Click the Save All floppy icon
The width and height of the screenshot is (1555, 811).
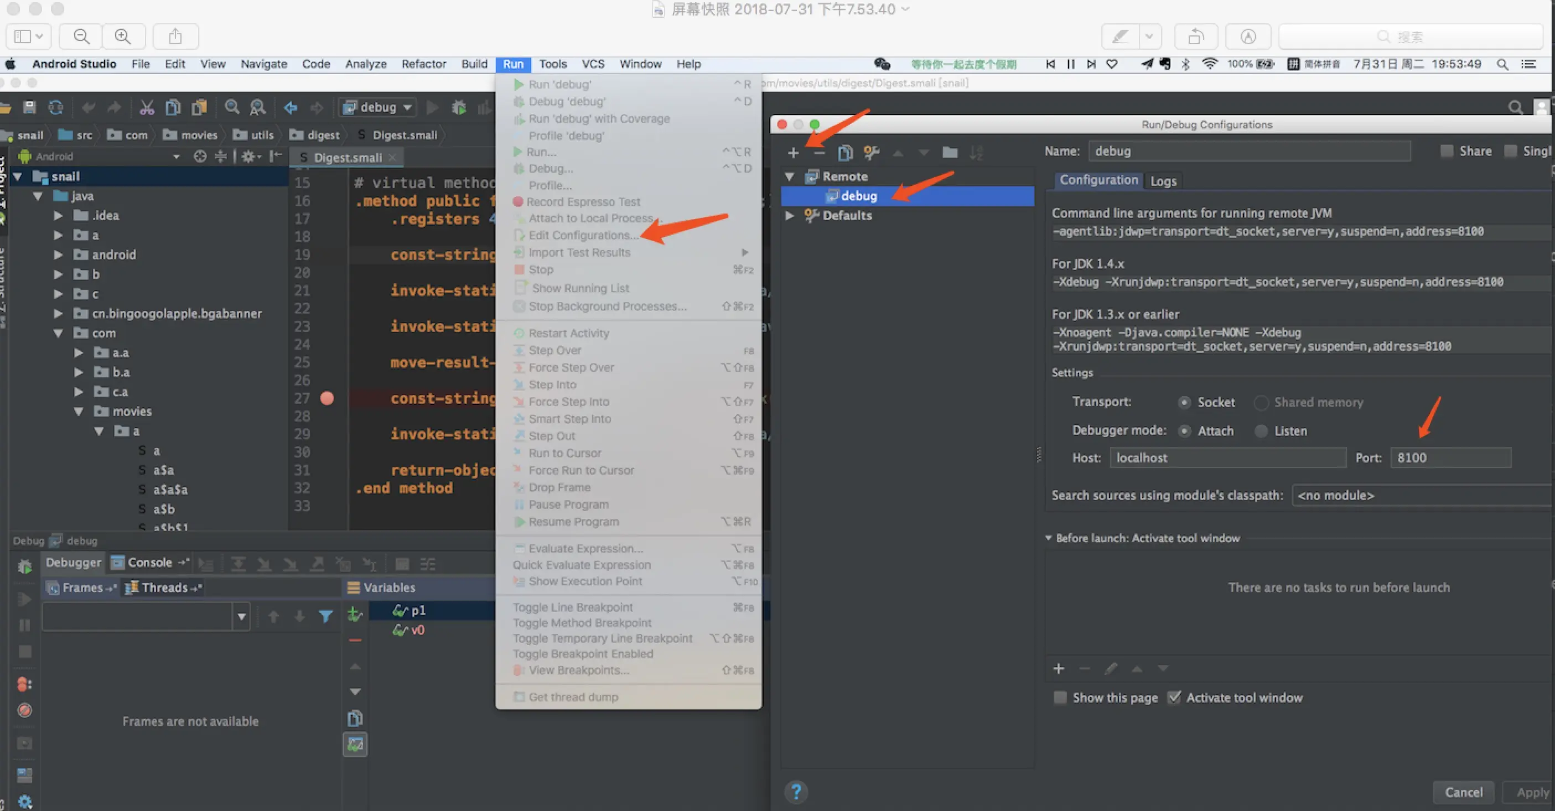[x=29, y=107]
